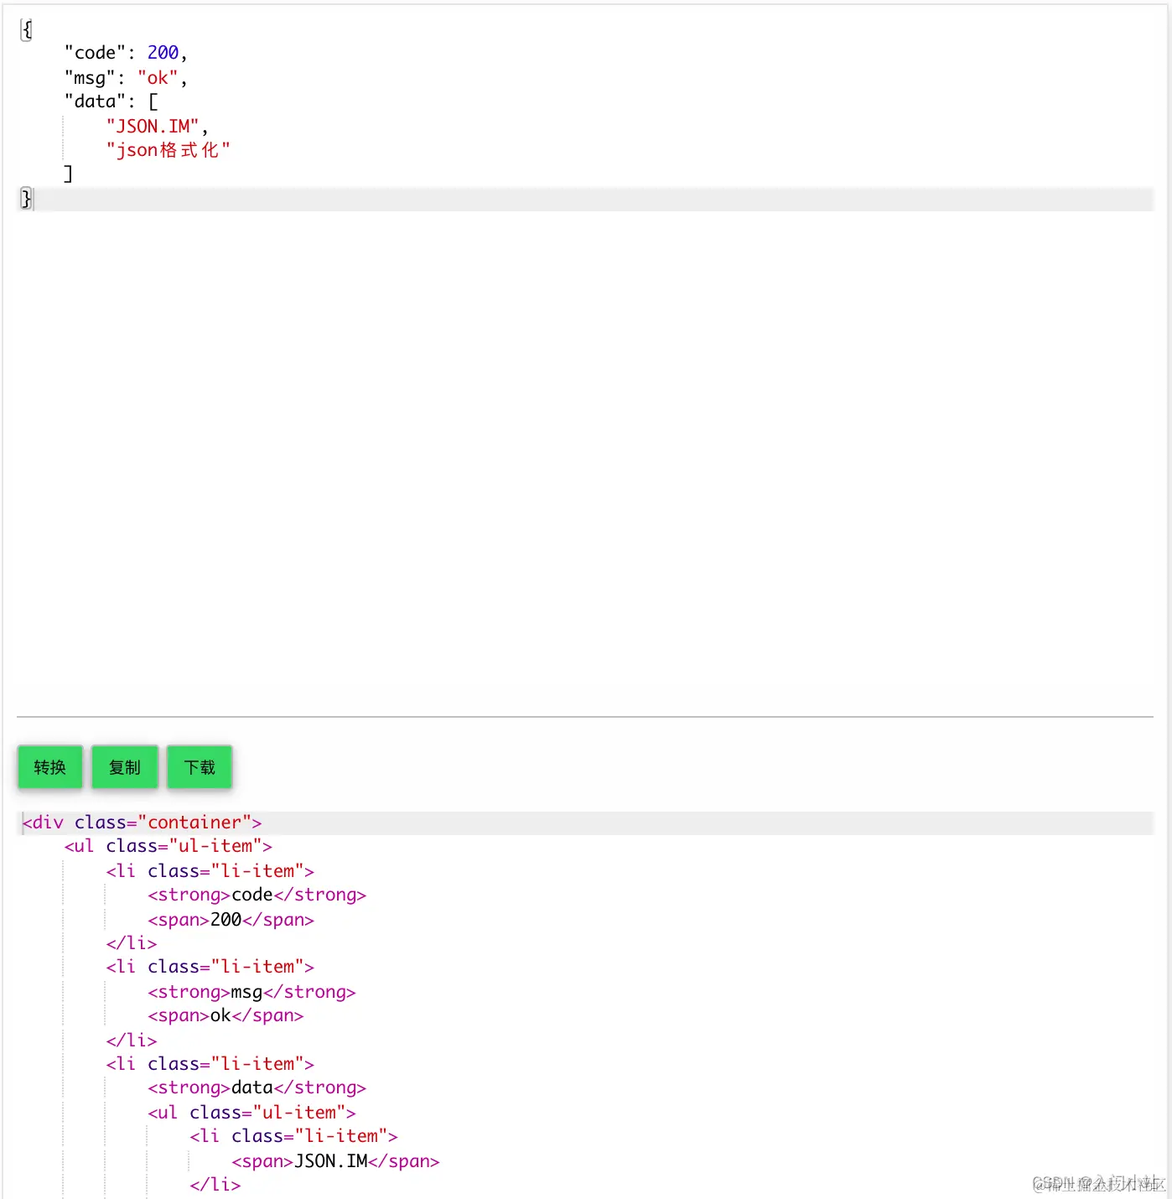
Task: Click the "msg": "ok" line
Action: coord(126,78)
